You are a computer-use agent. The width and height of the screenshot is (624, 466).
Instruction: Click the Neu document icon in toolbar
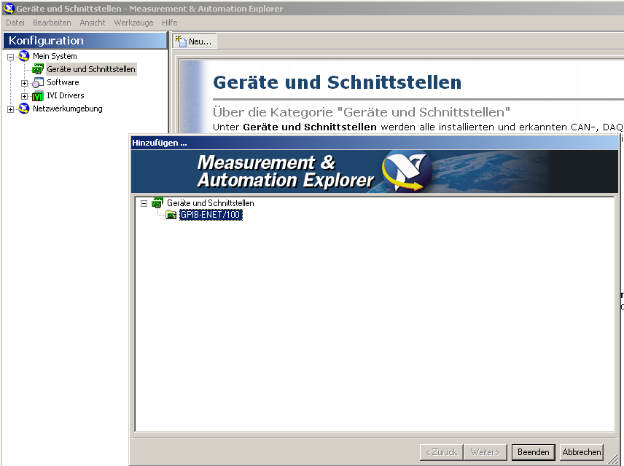[181, 41]
